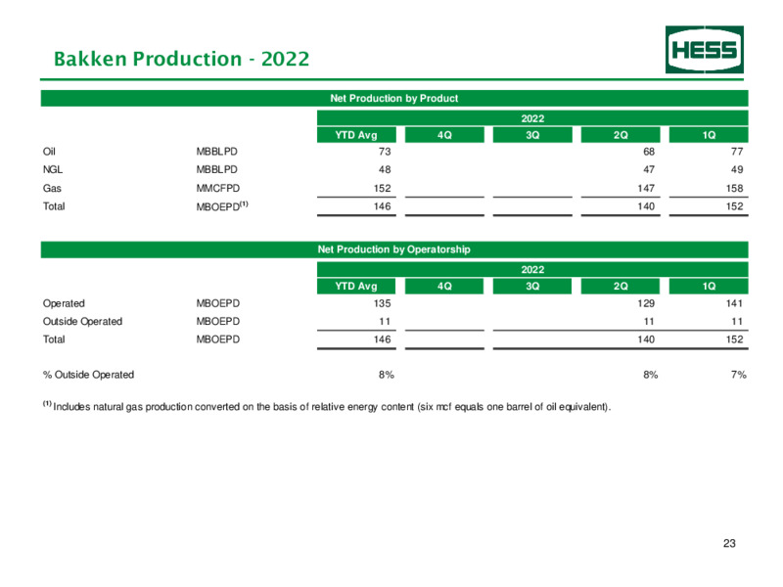
Task: Select the "Gas" row label
Action: click(x=52, y=188)
